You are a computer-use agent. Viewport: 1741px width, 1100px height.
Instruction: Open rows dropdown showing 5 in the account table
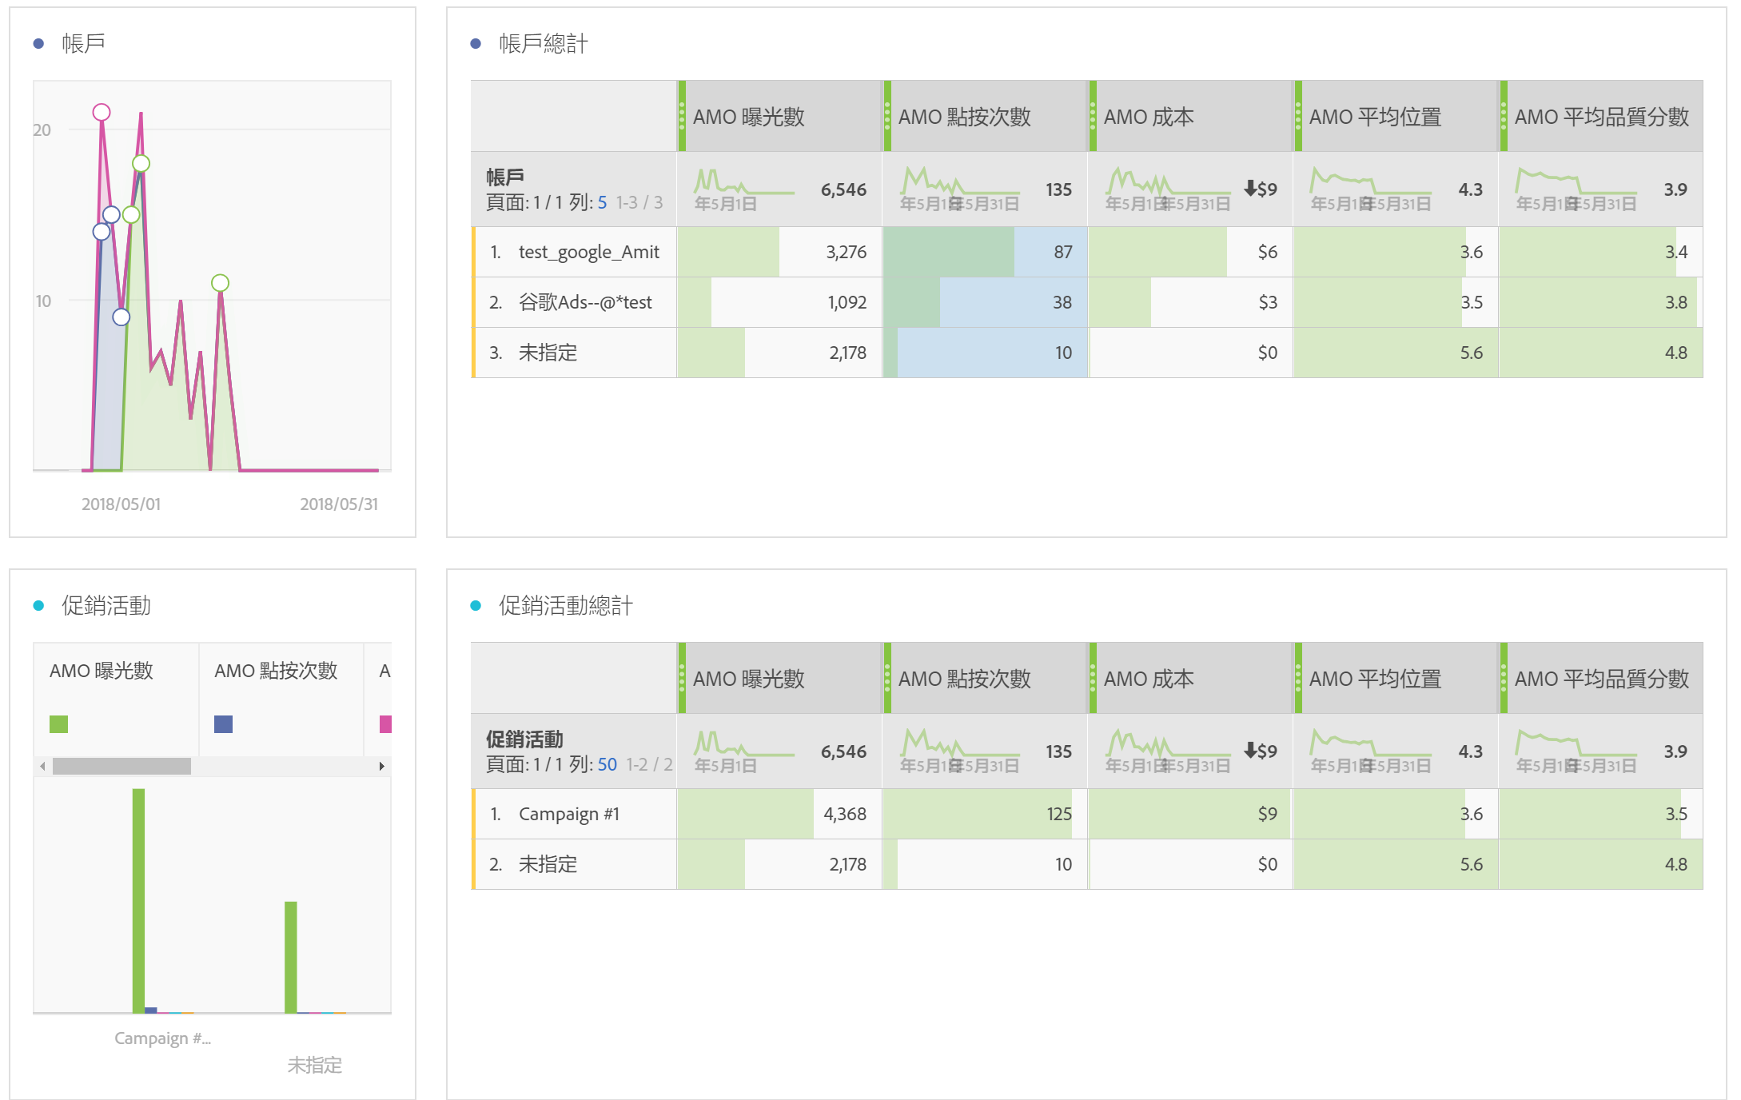602,203
